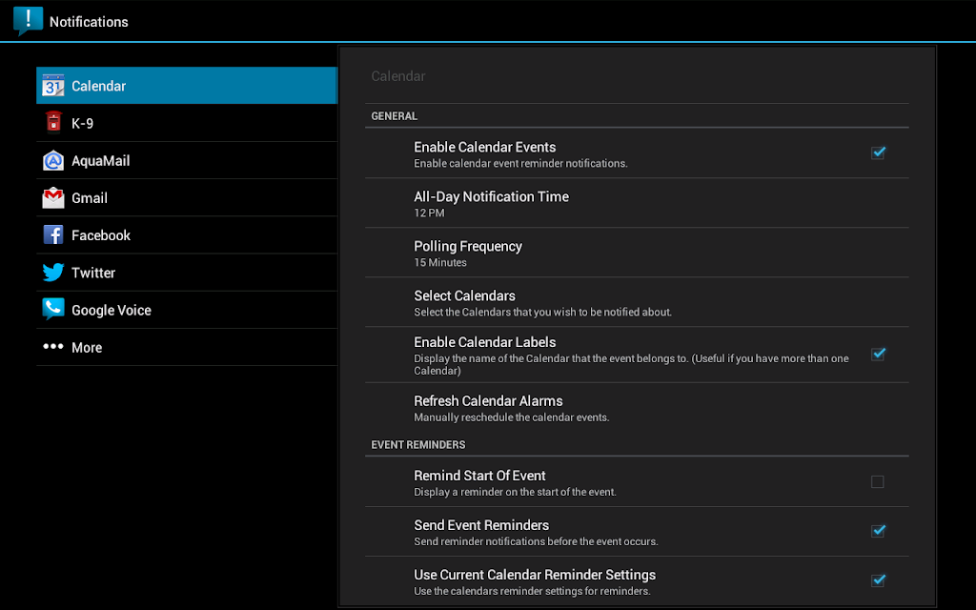This screenshot has width=976, height=610.
Task: Open the Twitter bird icon
Action: click(53, 273)
